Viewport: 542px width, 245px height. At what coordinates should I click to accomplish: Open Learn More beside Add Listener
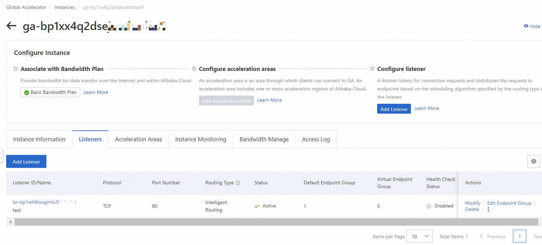click(x=427, y=108)
